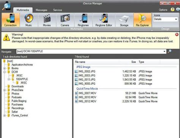Open the Navigate path dropdown arrow
180x138 pixels.
(x=164, y=52)
